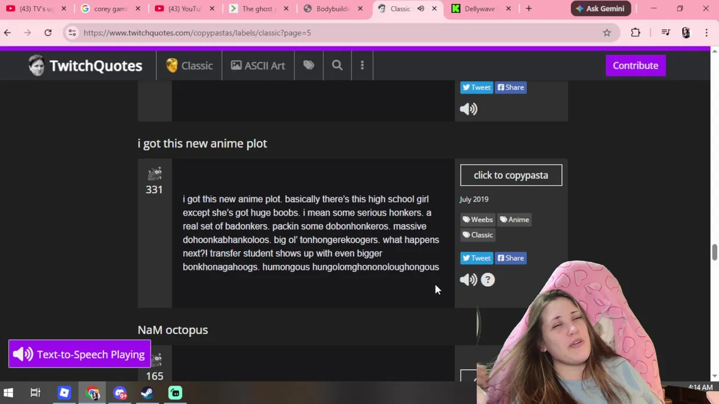This screenshot has height=404, width=719.
Task: Click the browser back arrow
Action: pos(7,33)
